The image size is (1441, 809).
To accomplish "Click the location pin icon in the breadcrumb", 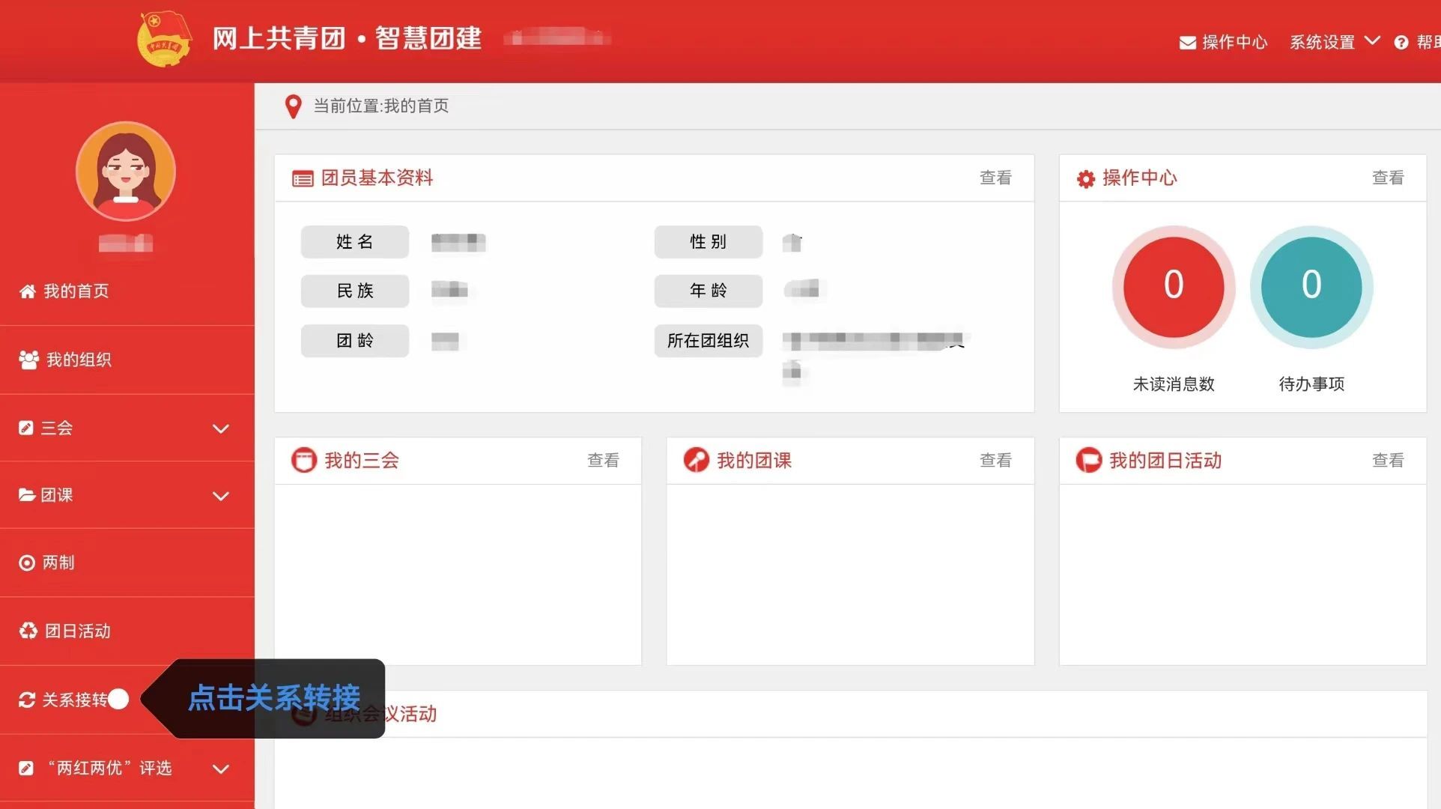I will coord(294,106).
